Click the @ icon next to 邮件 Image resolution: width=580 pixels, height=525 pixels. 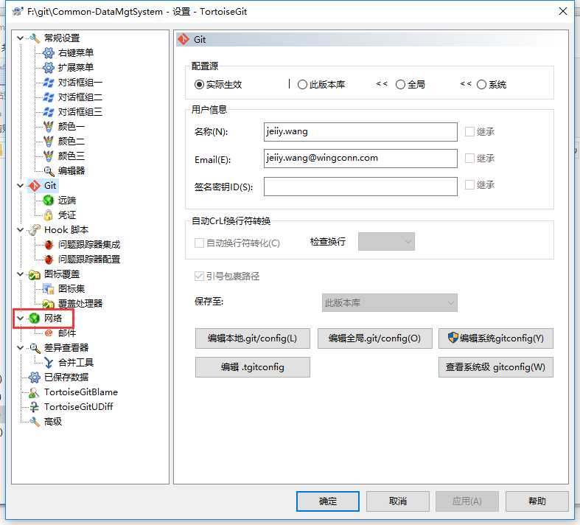[x=49, y=333]
